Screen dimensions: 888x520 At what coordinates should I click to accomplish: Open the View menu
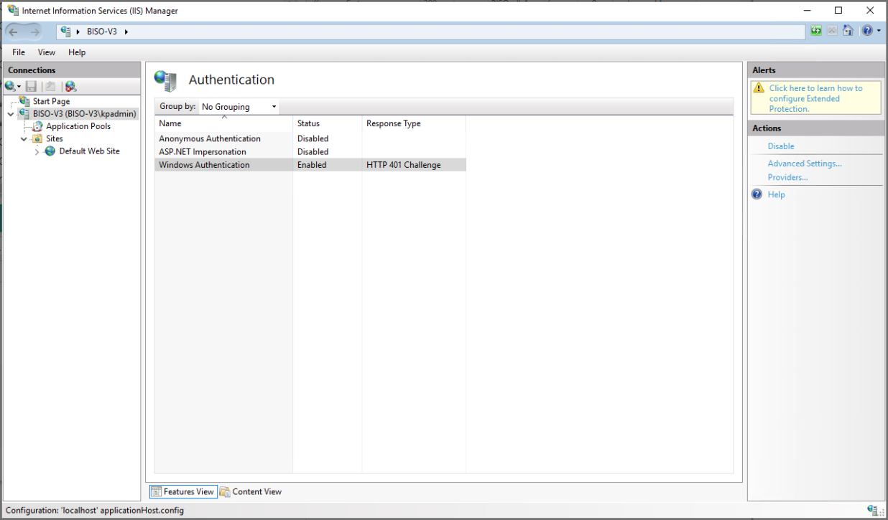tap(47, 52)
